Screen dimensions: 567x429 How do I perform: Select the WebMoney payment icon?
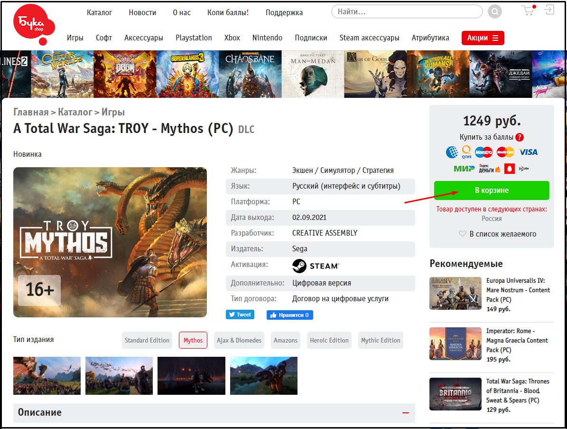[x=452, y=152]
